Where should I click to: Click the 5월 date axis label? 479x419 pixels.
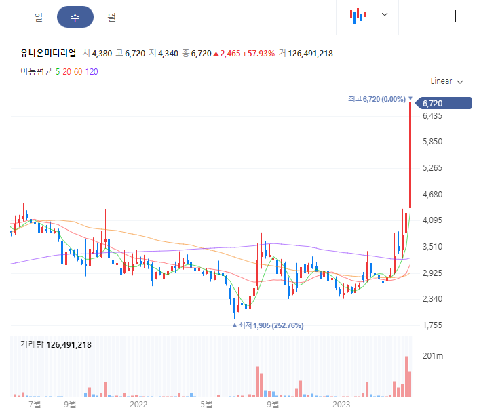pyautogui.click(x=206, y=404)
